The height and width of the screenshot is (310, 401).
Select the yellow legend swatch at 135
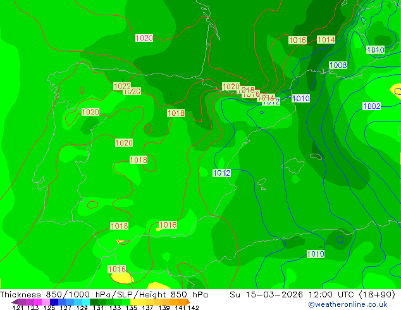[x=134, y=302]
